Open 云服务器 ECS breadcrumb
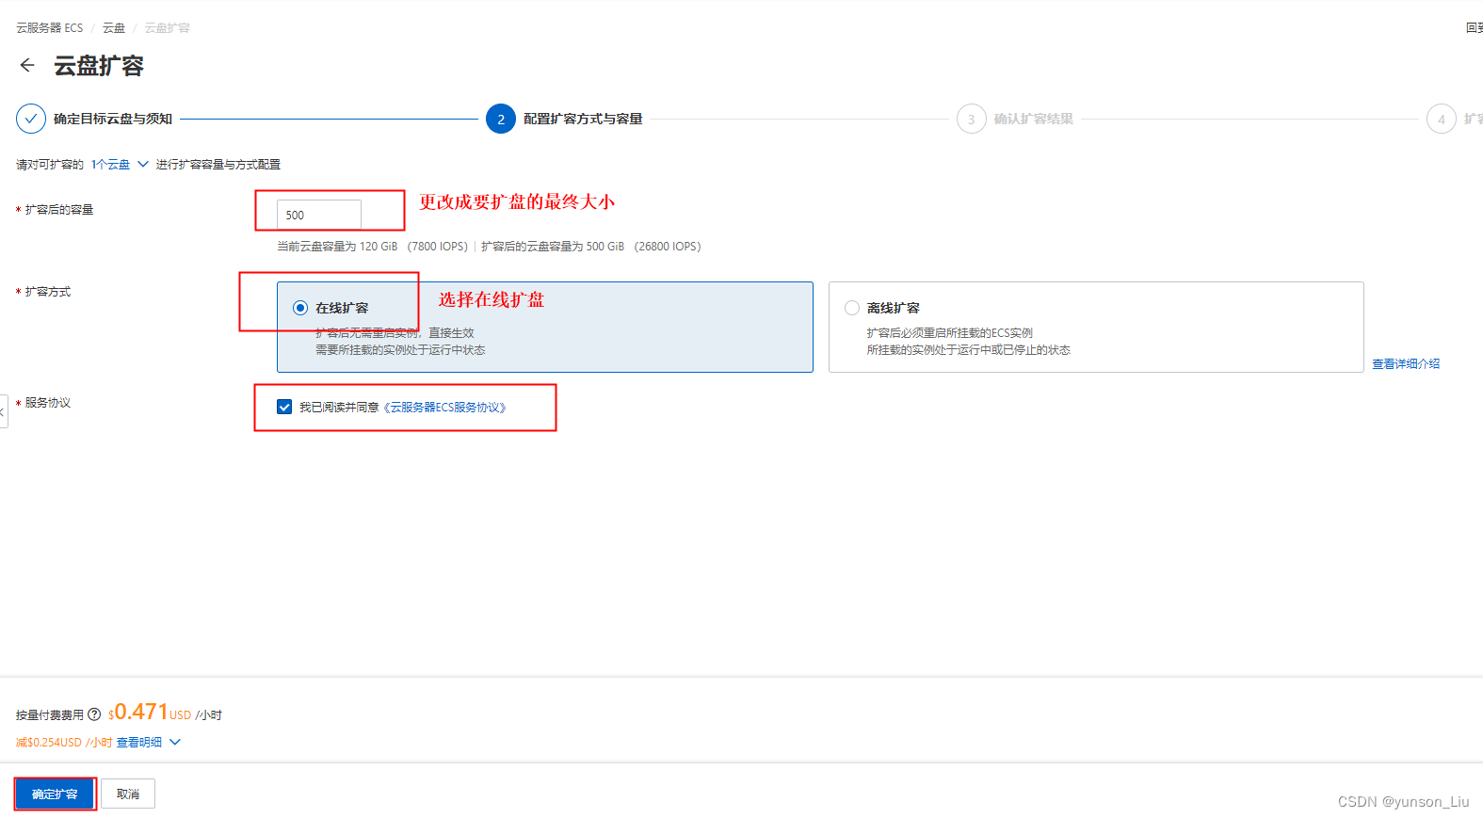The width and height of the screenshot is (1483, 818). click(x=49, y=28)
